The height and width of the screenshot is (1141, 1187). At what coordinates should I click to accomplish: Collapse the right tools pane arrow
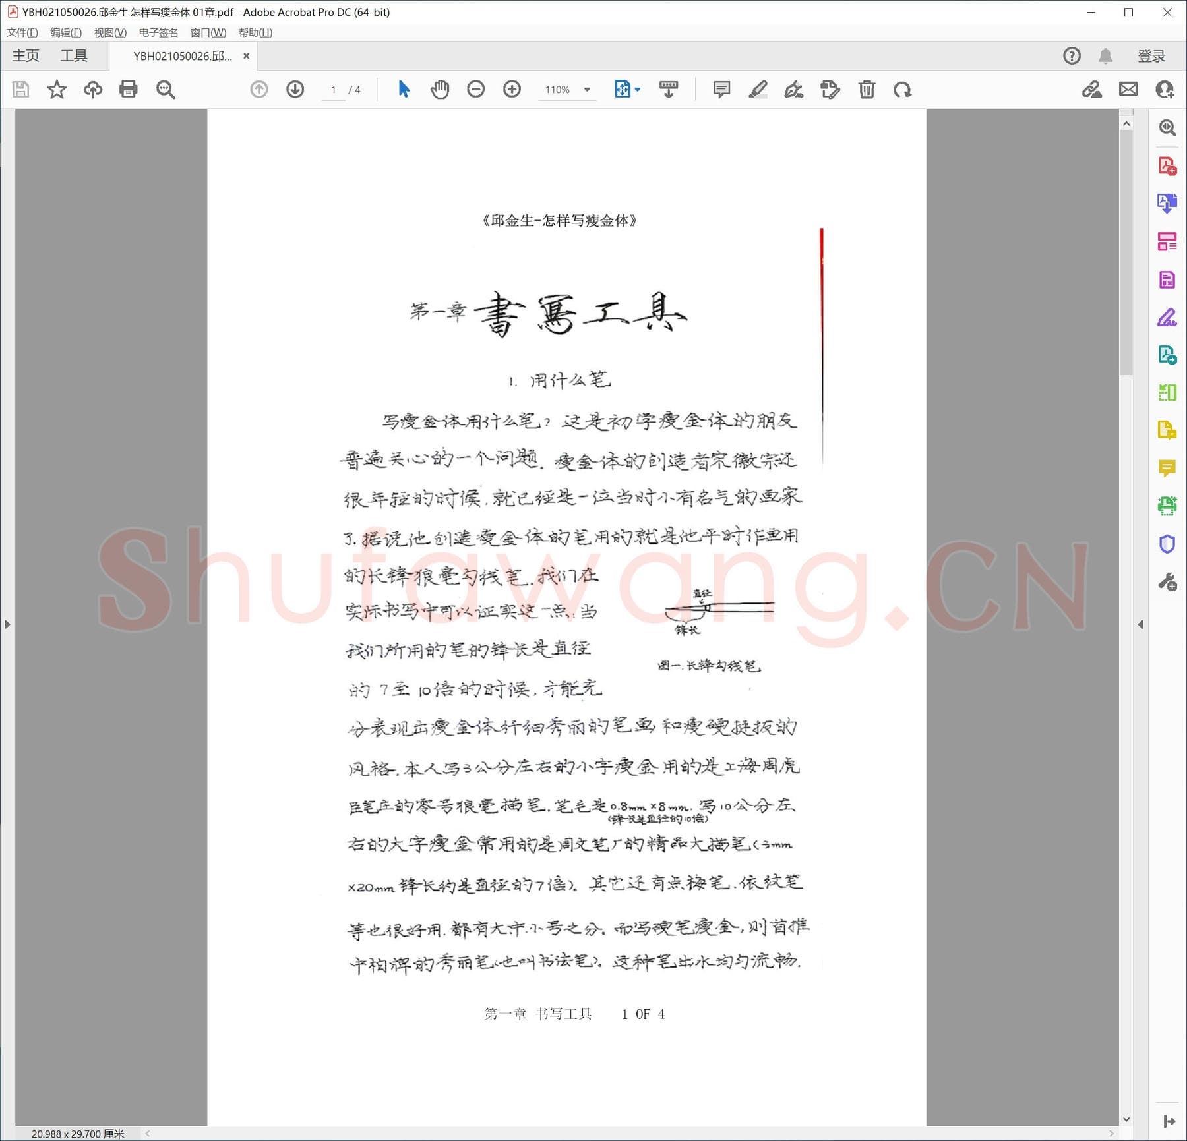[x=1141, y=624]
